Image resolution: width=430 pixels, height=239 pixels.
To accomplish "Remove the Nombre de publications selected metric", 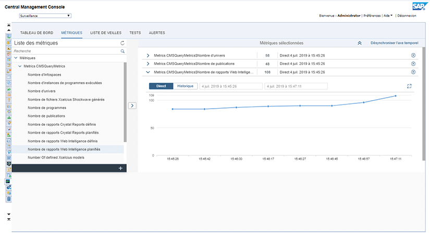I will (x=413, y=64).
